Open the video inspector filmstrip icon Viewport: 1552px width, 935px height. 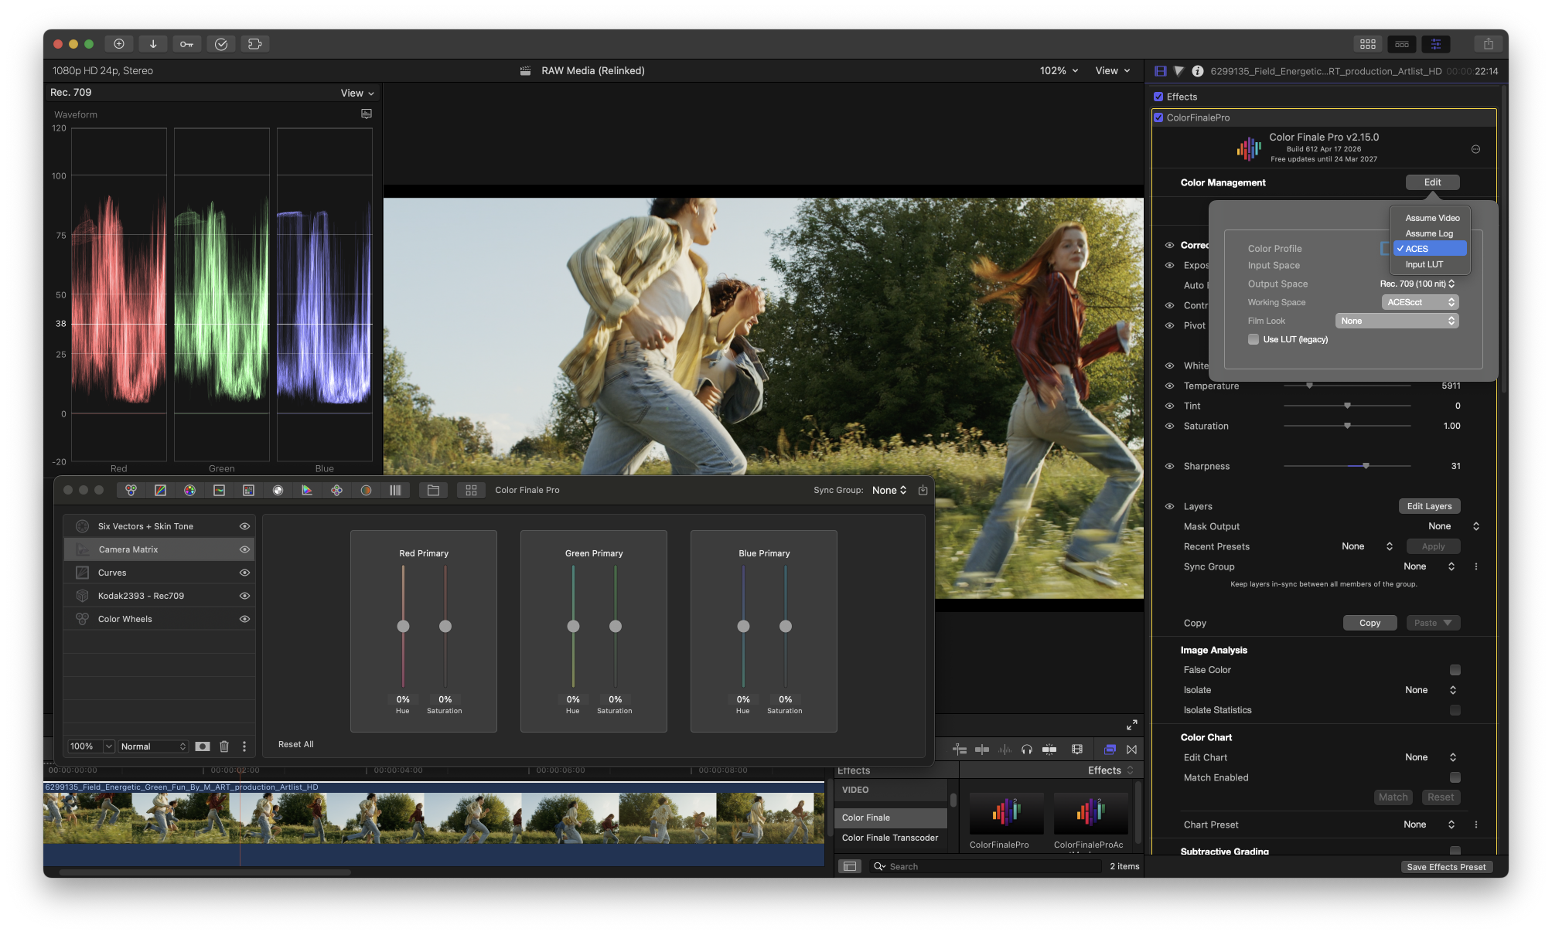pos(1160,71)
